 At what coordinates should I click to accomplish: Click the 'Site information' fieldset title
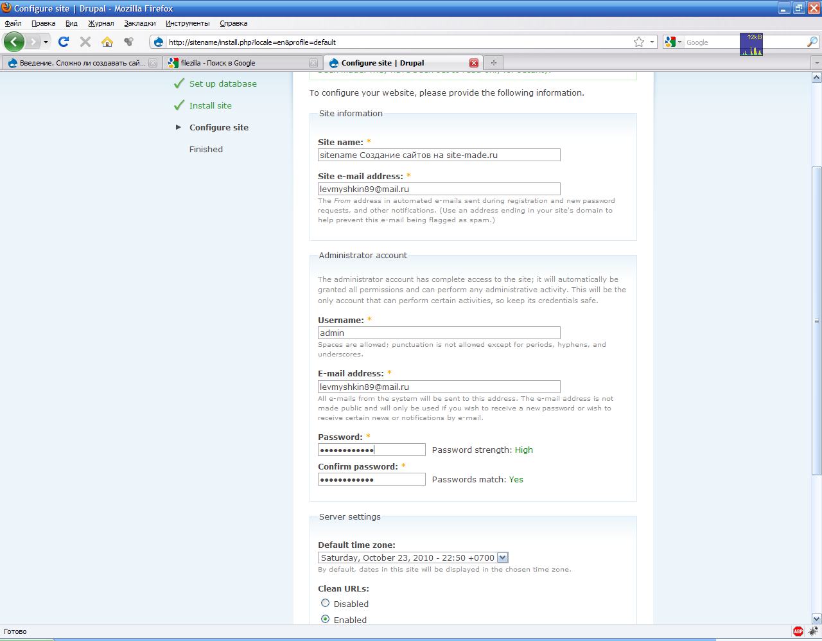point(351,113)
